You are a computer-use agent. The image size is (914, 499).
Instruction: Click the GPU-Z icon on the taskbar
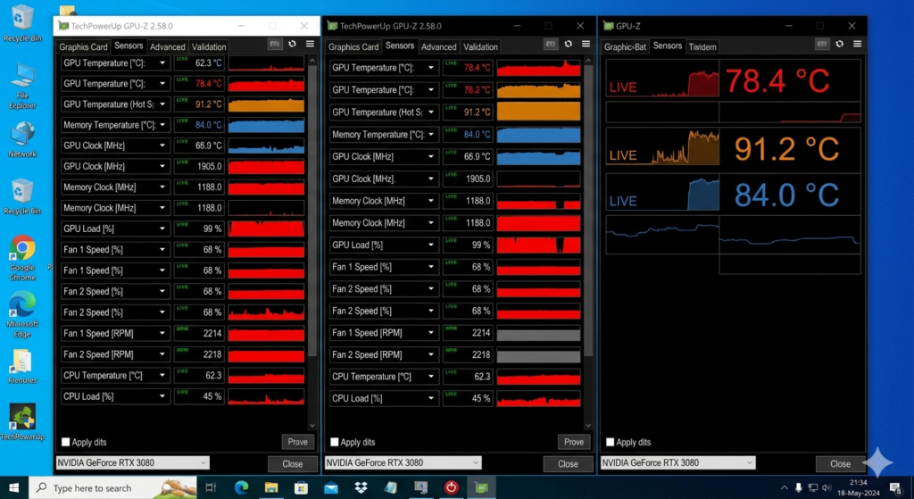pos(481,488)
